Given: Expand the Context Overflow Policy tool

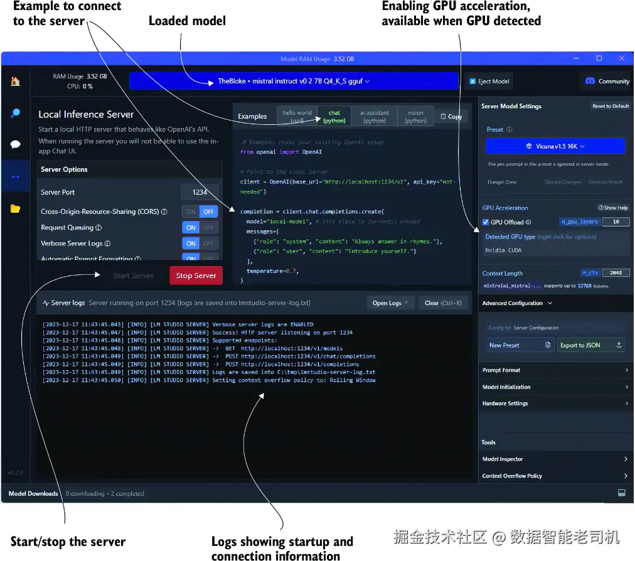Looking at the screenshot, I should pyautogui.click(x=555, y=476).
